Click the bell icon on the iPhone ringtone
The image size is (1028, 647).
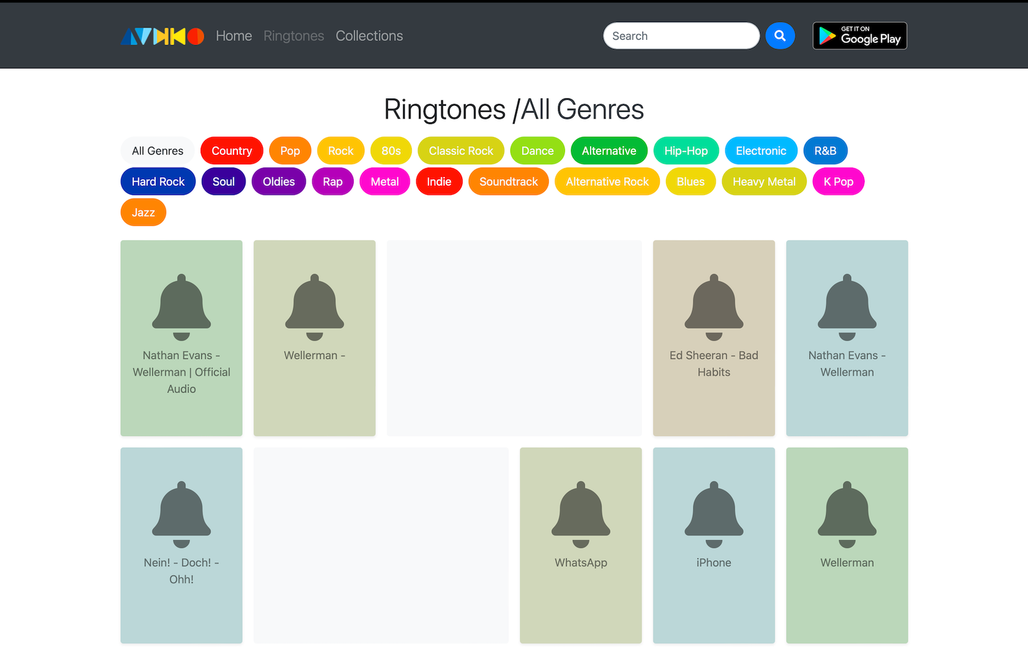[x=713, y=512]
